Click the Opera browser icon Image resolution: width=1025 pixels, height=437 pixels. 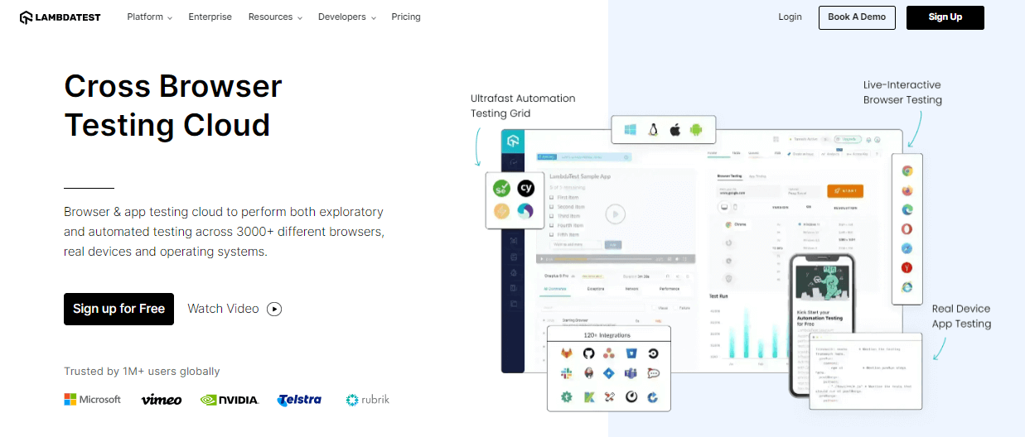point(907,229)
